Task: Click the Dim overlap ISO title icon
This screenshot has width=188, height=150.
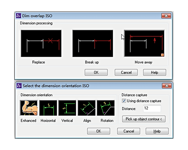Action: 18,16
